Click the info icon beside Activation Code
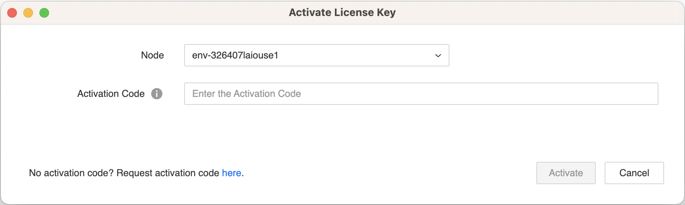This screenshot has width=685, height=205. 157,94
